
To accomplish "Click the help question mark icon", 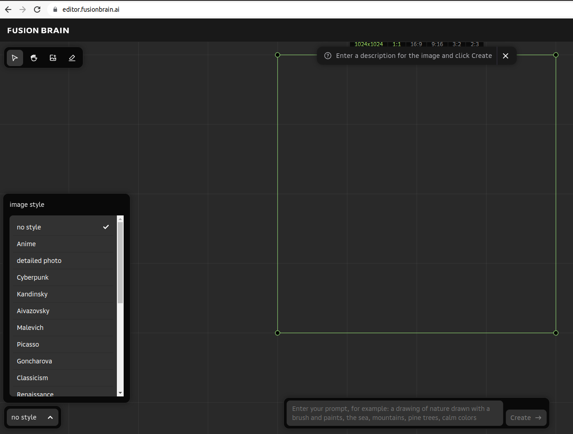I will [328, 56].
